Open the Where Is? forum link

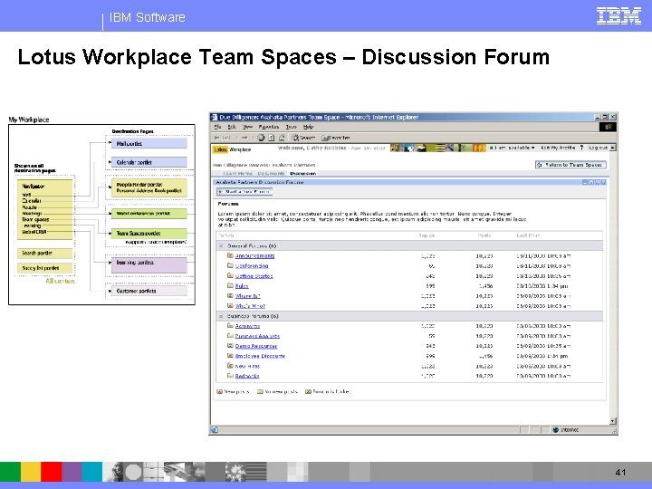(x=248, y=296)
